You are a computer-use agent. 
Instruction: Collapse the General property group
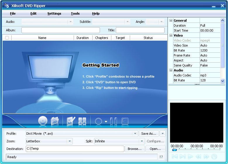(171, 20)
